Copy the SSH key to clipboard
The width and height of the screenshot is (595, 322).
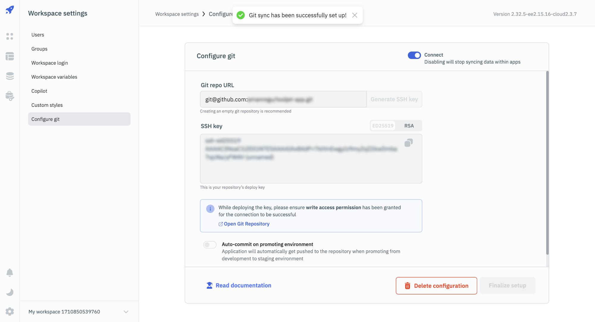click(408, 143)
